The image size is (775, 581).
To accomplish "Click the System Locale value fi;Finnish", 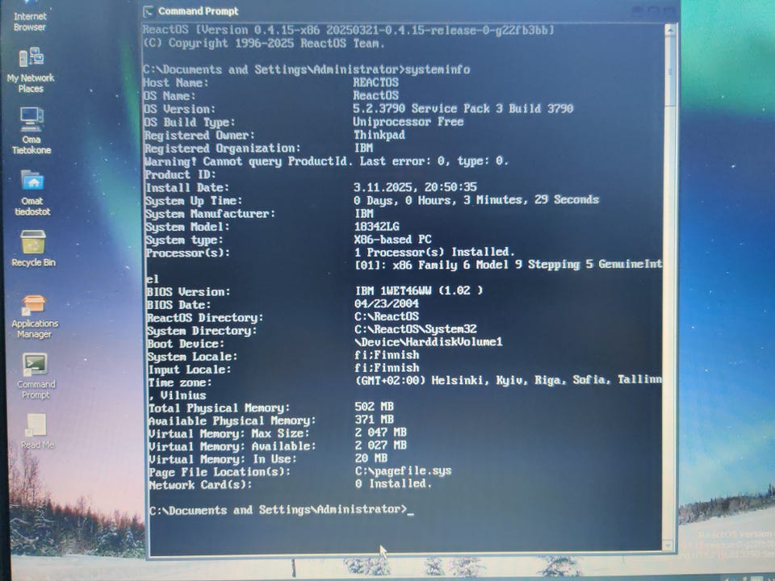I will [x=387, y=355].
